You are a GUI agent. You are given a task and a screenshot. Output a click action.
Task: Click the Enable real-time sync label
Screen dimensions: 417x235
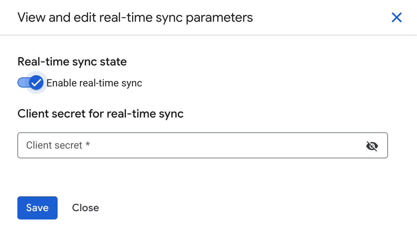coord(93,83)
